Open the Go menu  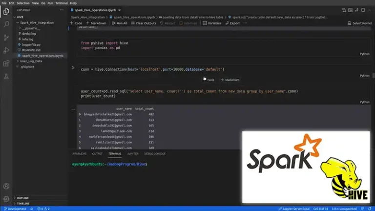pos(43,3)
